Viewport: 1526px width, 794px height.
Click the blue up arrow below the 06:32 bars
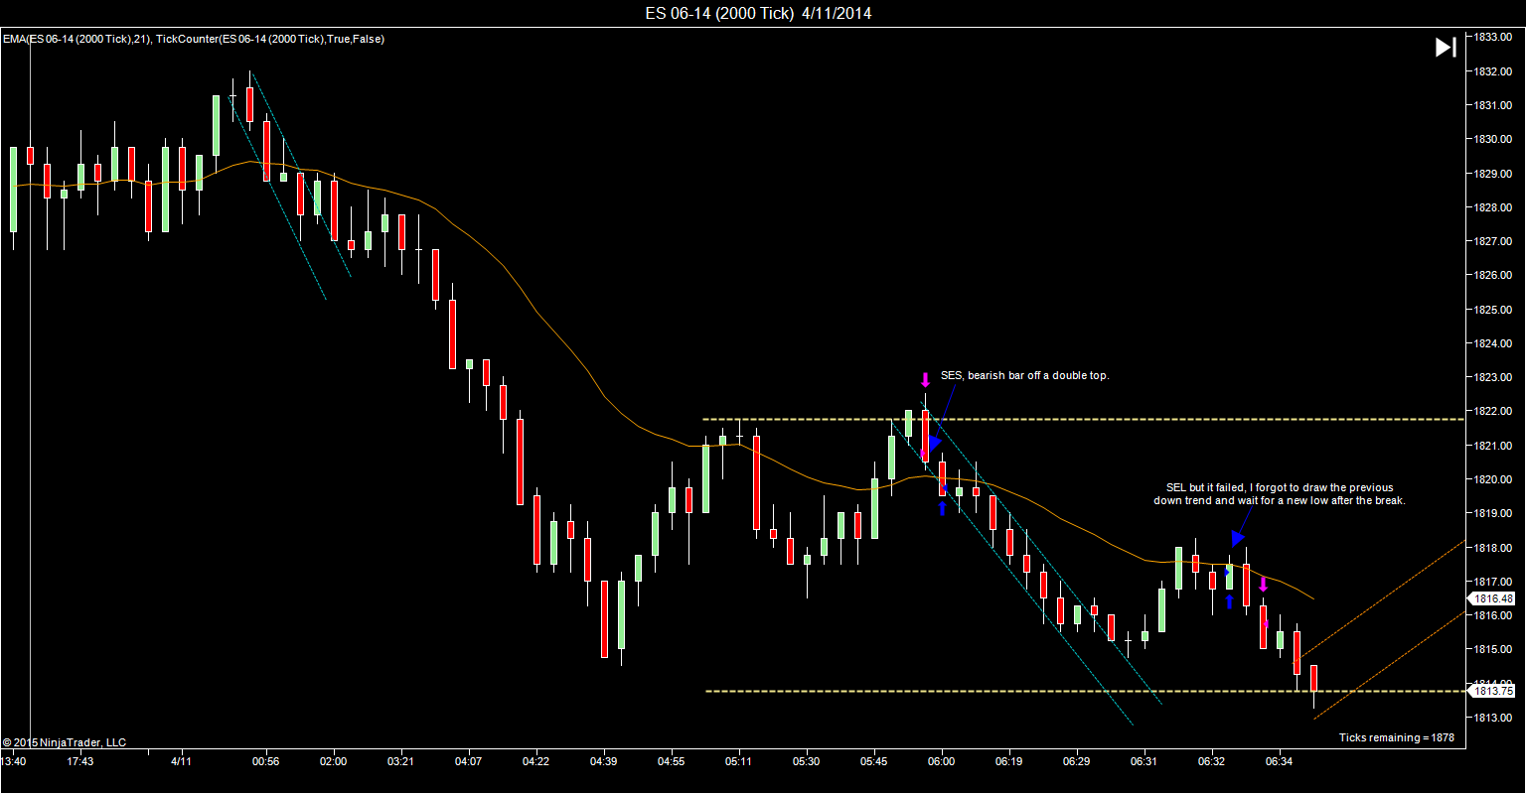1229,600
